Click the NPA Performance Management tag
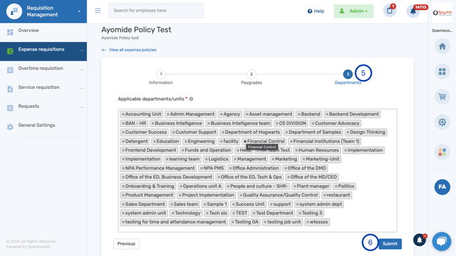Screen dimensions: 456x256 pyautogui.click(x=159, y=168)
